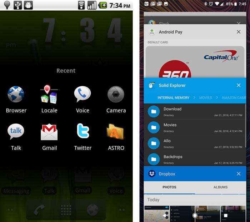The height and width of the screenshot is (222, 250).
Task: Tap the Bluetooth status icon
Action: [206, 4]
